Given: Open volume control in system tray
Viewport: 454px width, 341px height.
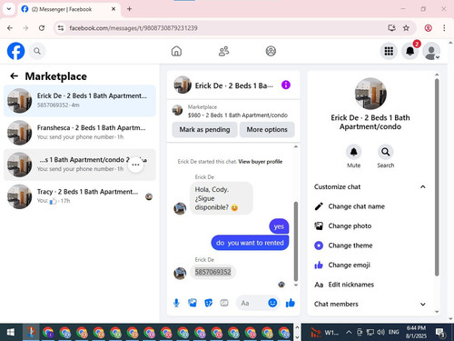Looking at the screenshot, I should 380,332.
